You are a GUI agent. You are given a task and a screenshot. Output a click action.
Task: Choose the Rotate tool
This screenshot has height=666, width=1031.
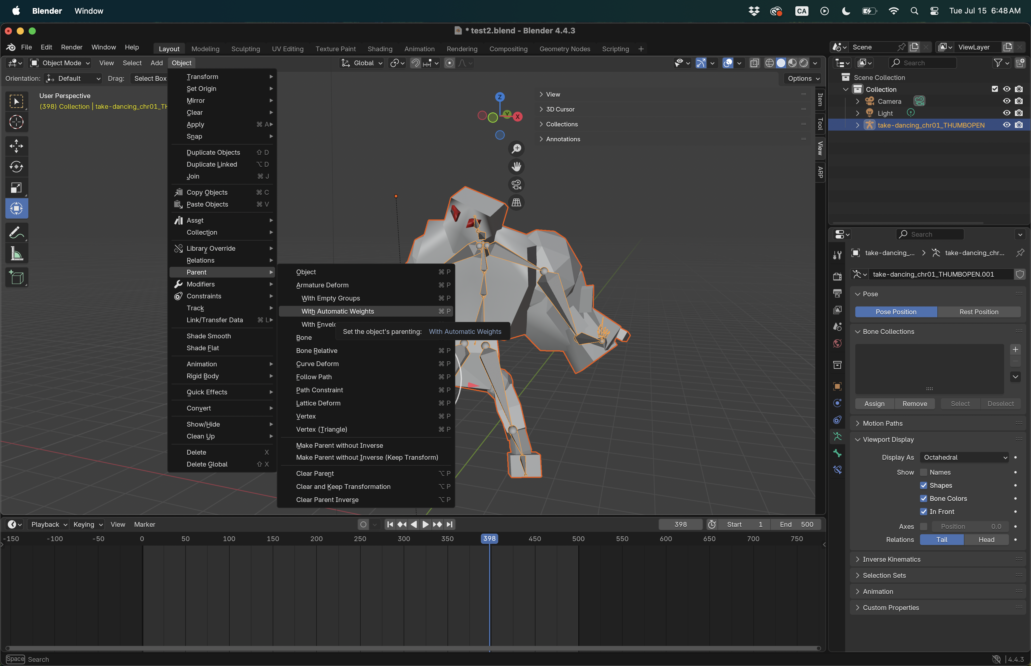16,166
